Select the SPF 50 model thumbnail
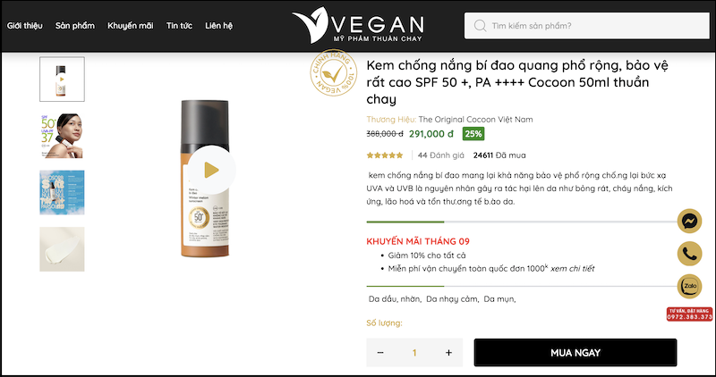Viewport: 716px width, 377px height. pyautogui.click(x=62, y=136)
